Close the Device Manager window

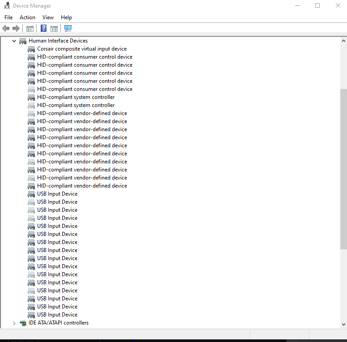click(x=338, y=5)
